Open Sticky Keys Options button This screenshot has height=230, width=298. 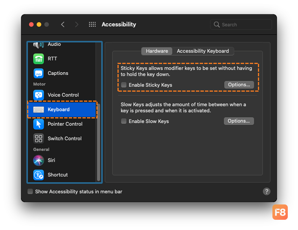[239, 85]
